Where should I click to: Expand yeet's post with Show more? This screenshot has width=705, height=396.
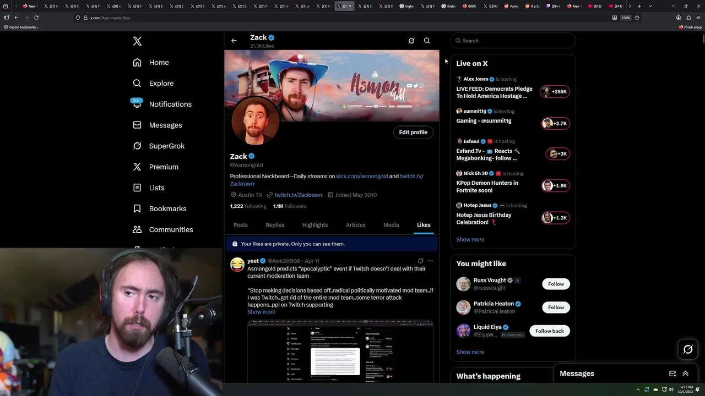[261, 312]
